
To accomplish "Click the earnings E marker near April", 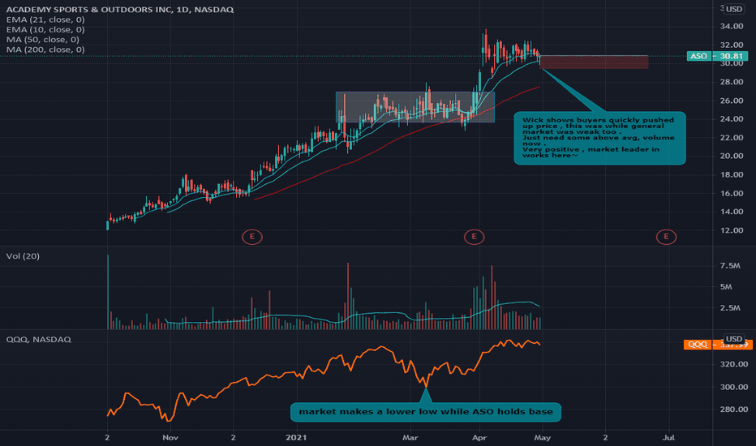I will pyautogui.click(x=474, y=237).
